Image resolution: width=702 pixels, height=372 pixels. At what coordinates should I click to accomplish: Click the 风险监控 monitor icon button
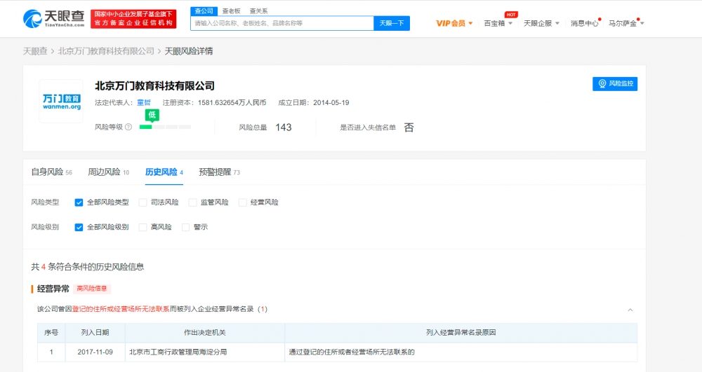coord(615,84)
